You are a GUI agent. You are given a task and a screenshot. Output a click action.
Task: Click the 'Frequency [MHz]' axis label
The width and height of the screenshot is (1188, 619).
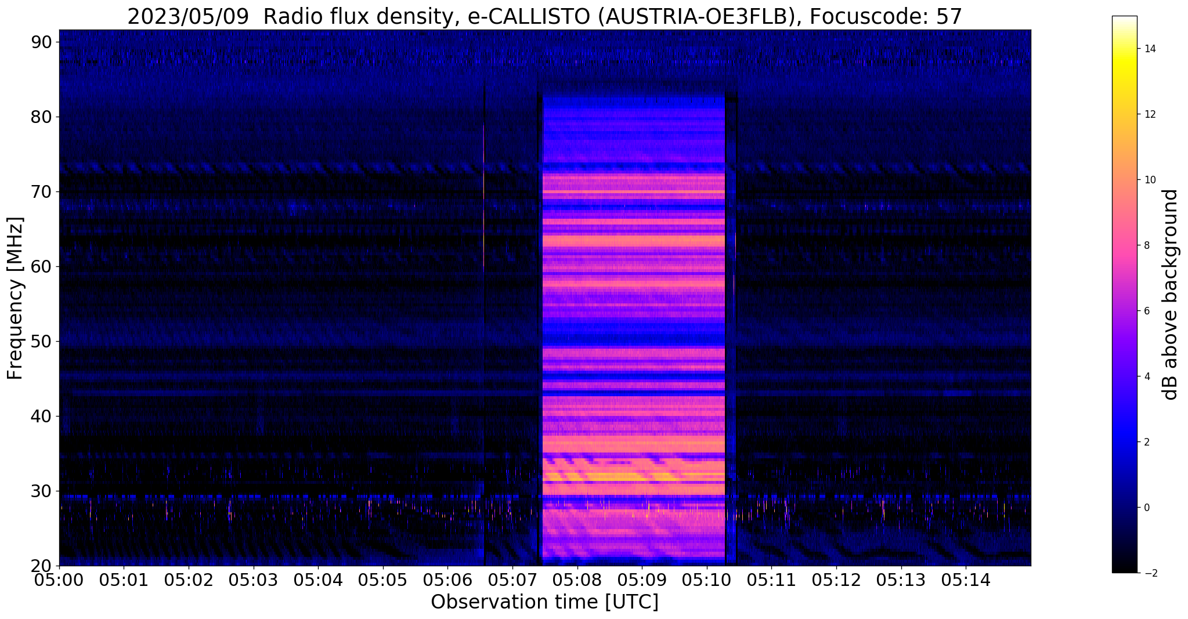pos(15,298)
